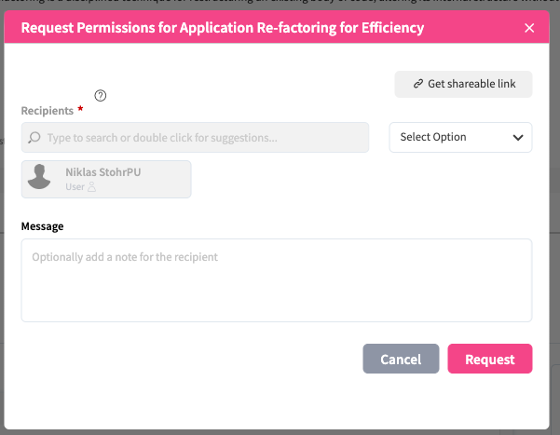The height and width of the screenshot is (435, 560).
Task: Click into the Message note textarea
Action: (x=276, y=280)
